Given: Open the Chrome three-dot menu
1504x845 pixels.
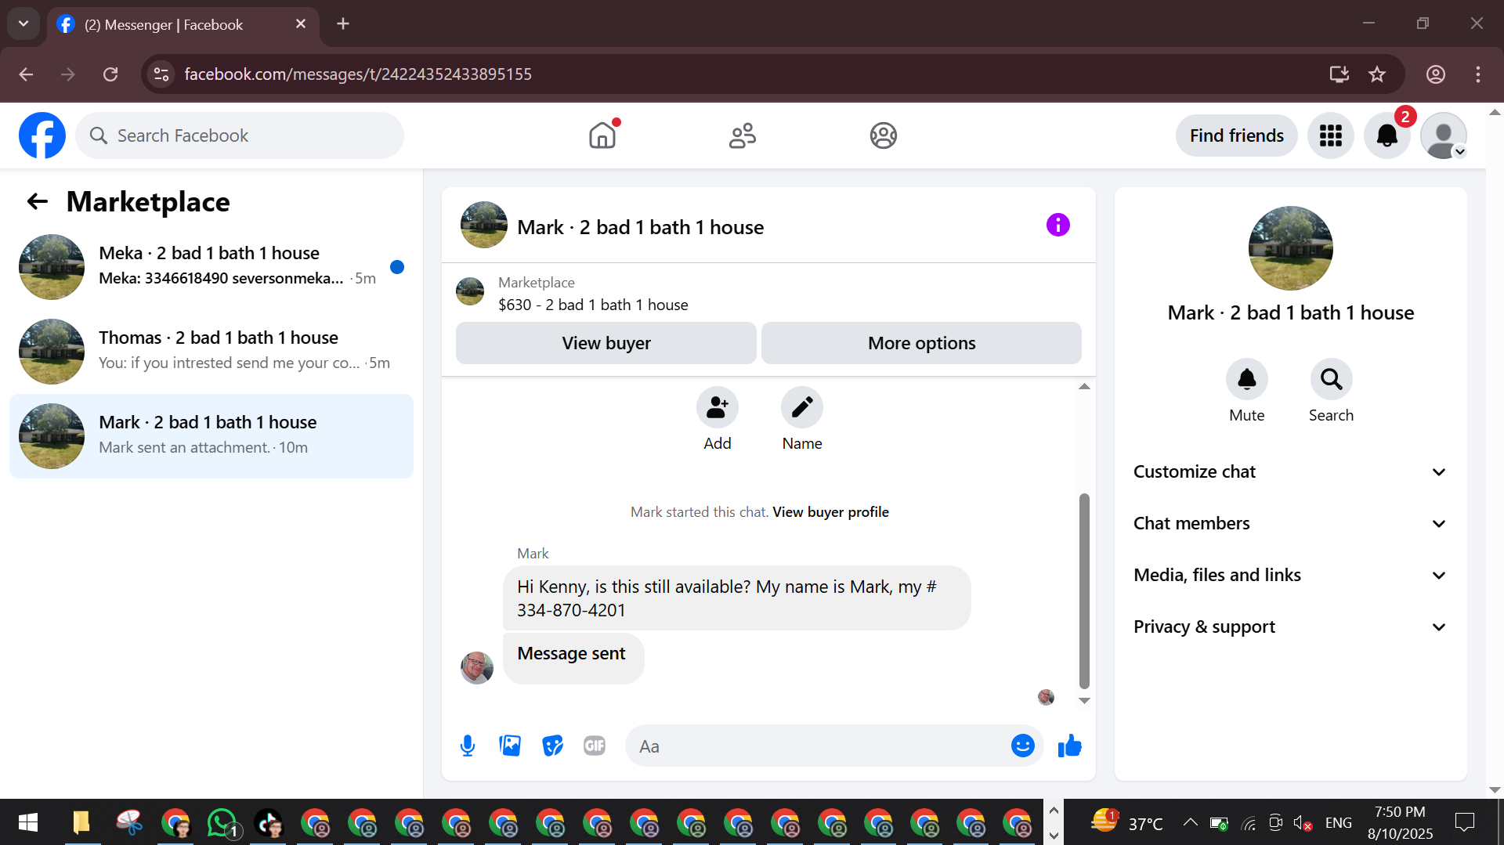Looking at the screenshot, I should (x=1478, y=74).
